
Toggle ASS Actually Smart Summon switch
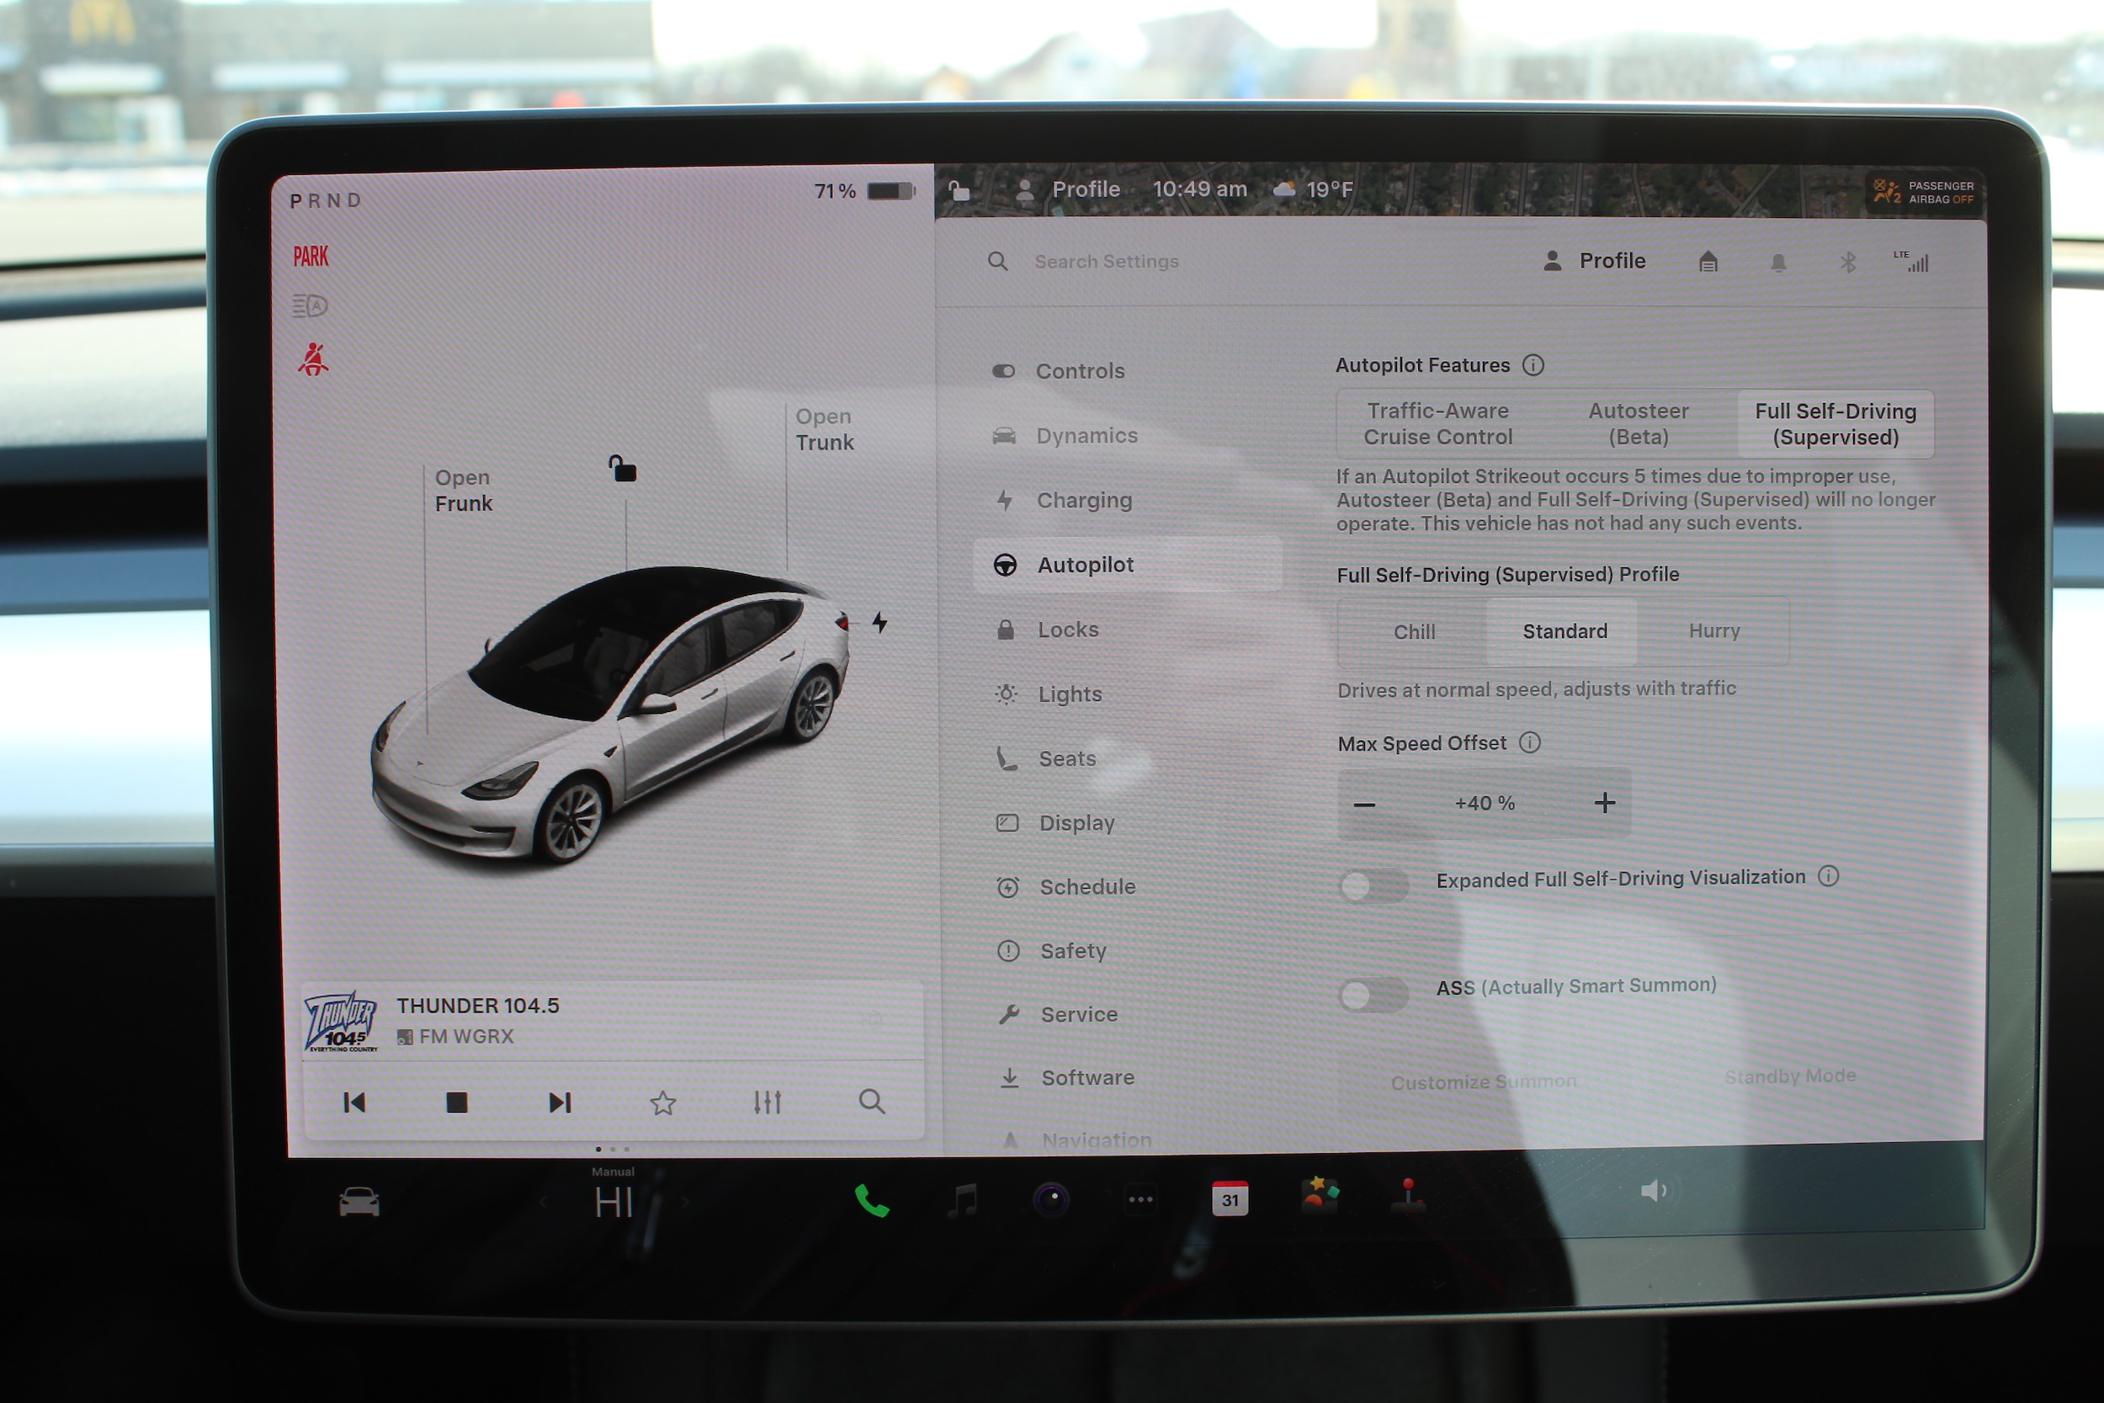1373,995
